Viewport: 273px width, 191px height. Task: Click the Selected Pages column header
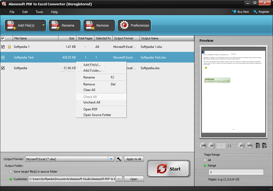pyautogui.click(x=103, y=38)
